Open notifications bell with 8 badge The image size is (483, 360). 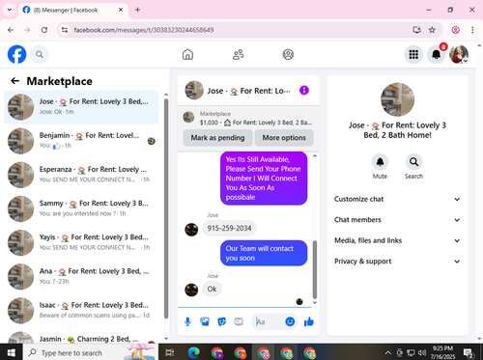[x=436, y=54]
